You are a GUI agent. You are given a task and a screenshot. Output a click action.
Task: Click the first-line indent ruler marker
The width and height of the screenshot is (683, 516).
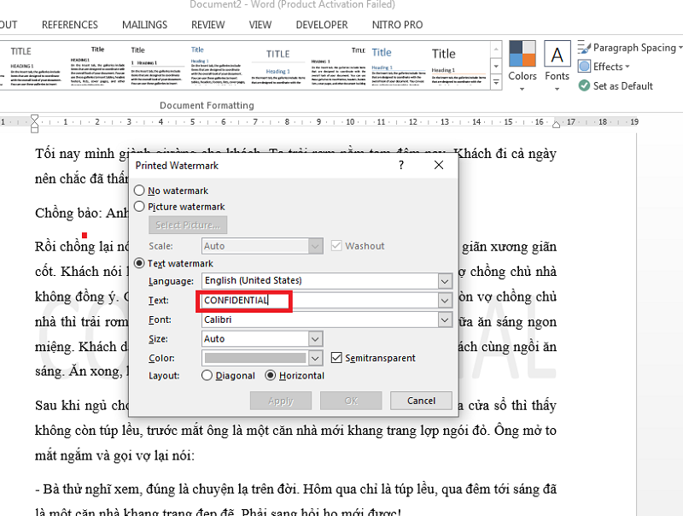(34, 118)
